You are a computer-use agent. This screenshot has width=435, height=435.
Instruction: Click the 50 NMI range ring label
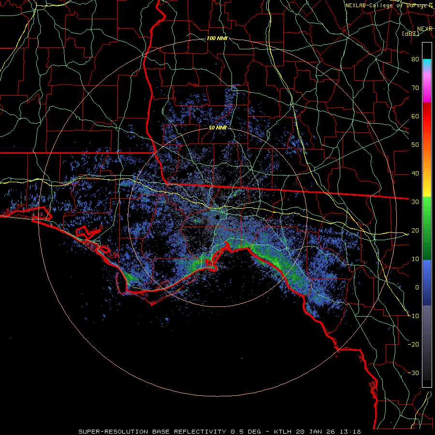(x=217, y=128)
